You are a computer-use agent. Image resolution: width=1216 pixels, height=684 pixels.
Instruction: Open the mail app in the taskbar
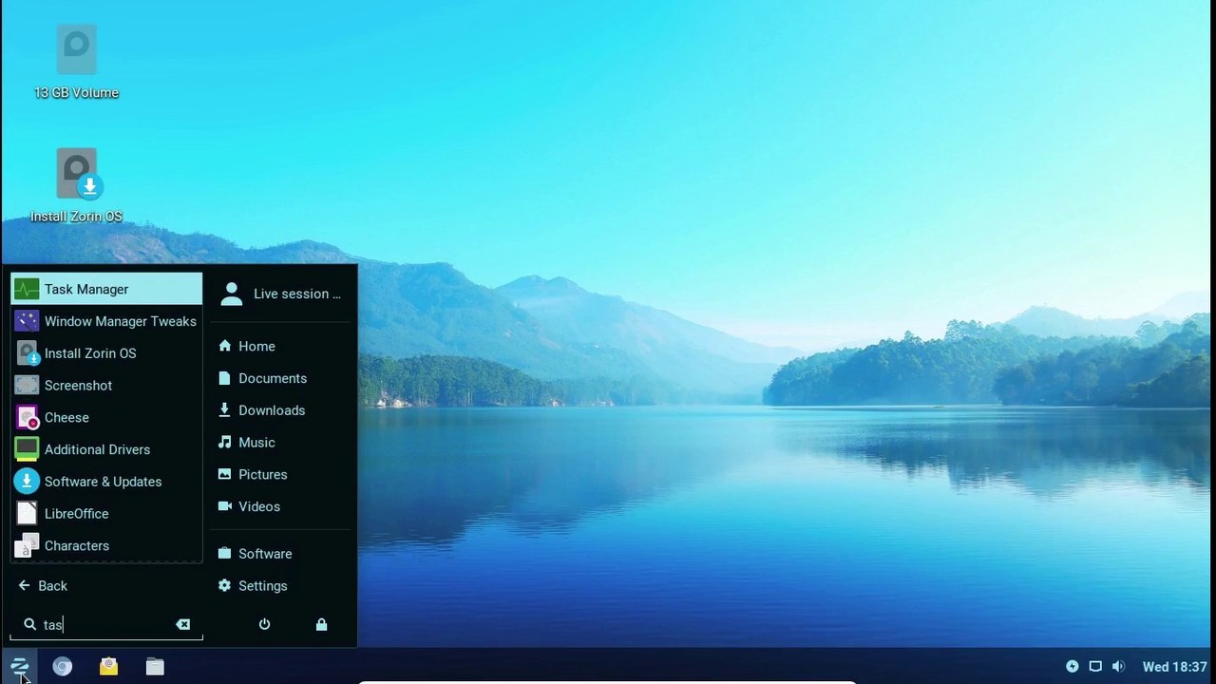[108, 667]
